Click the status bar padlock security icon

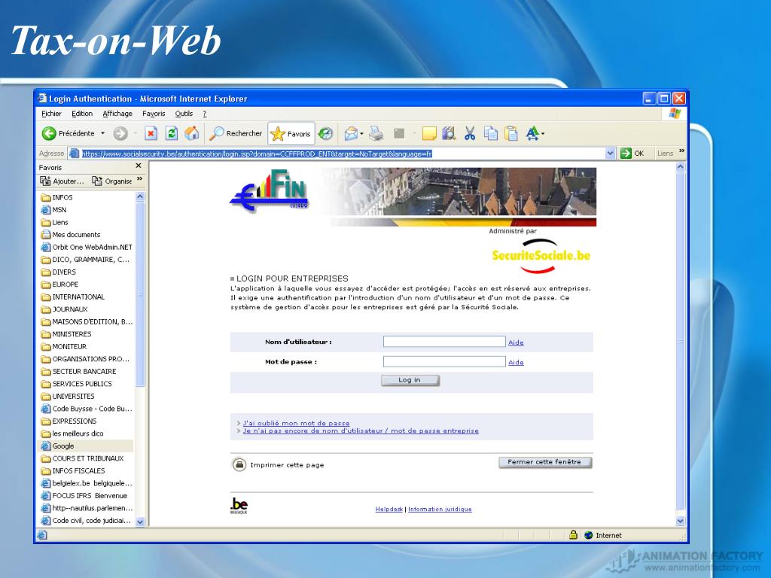(x=573, y=535)
